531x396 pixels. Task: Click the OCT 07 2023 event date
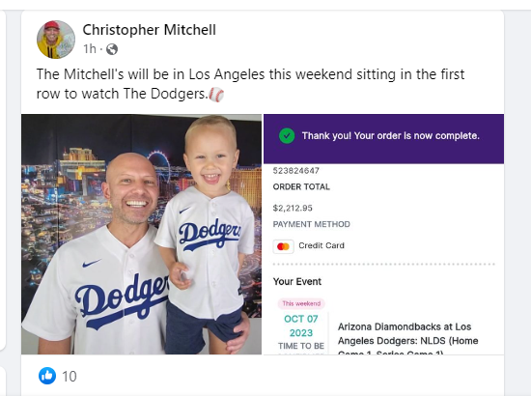pos(301,325)
